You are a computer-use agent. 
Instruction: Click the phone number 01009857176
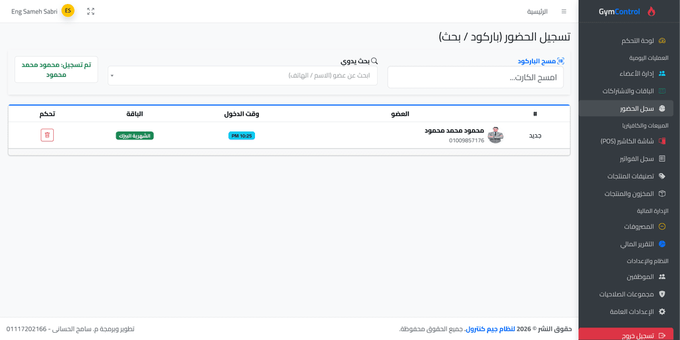click(x=466, y=141)
